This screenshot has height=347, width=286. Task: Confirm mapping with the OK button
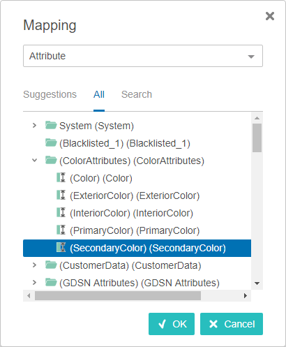172,324
